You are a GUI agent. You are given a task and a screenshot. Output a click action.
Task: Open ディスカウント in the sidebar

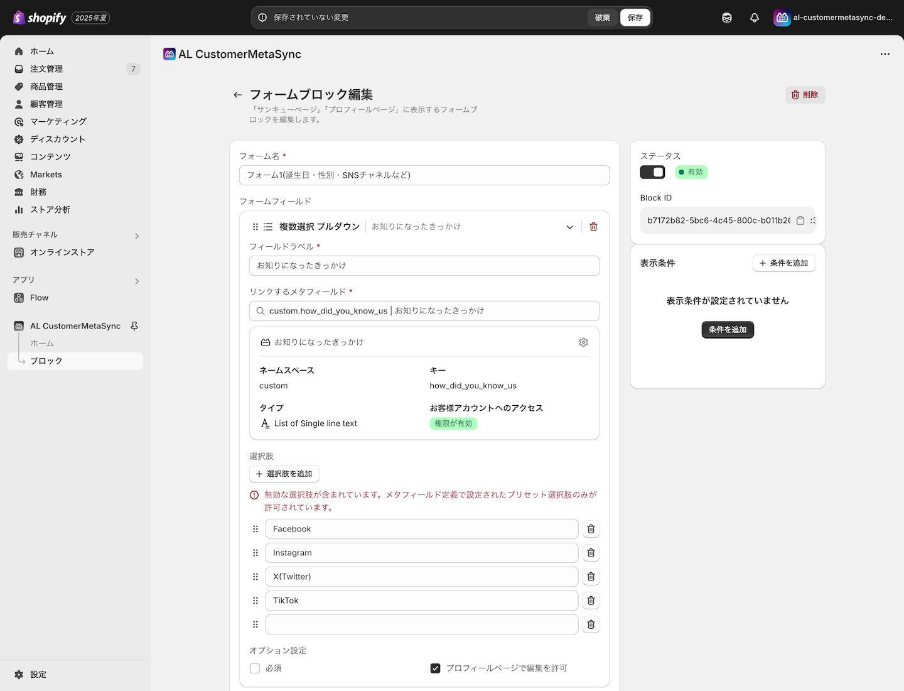pyautogui.click(x=75, y=139)
